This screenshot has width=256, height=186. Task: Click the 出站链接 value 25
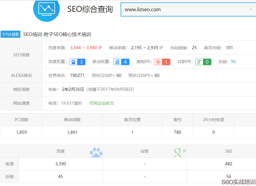pos(194,48)
